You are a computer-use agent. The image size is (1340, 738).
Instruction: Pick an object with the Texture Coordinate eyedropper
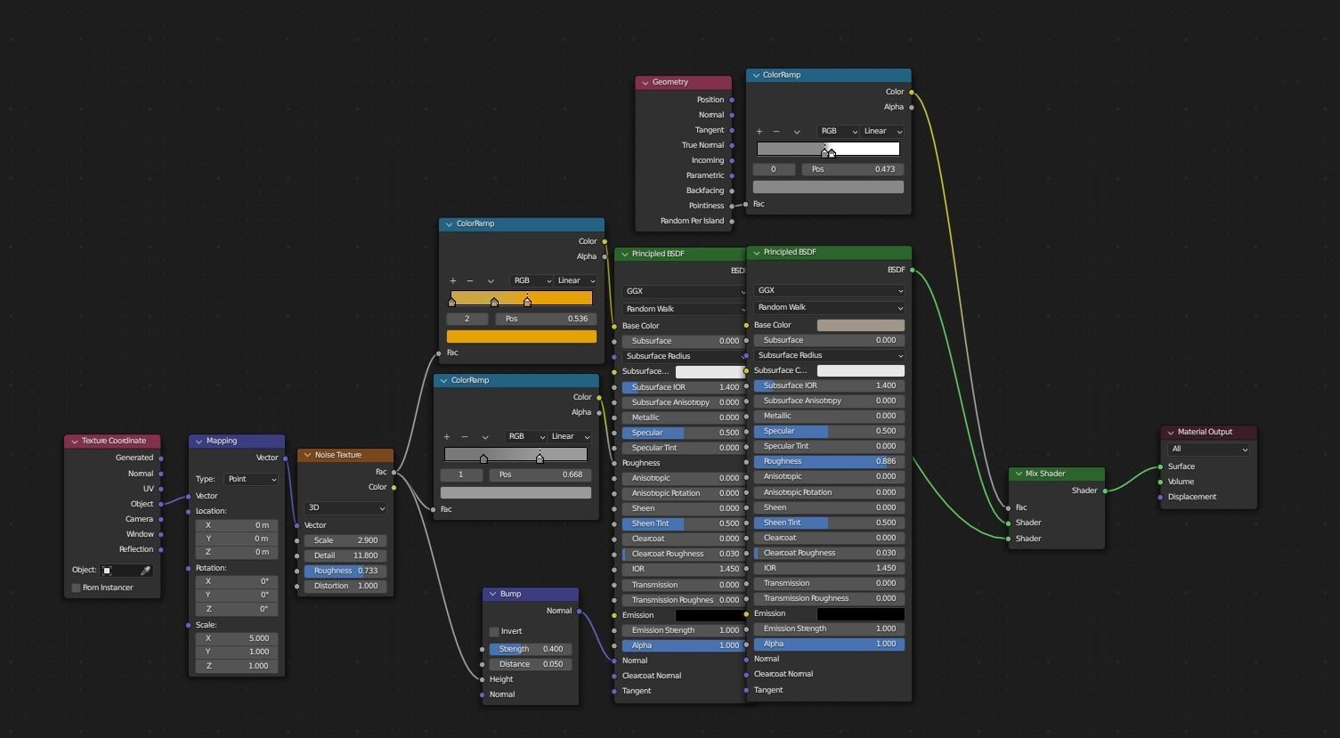tap(146, 570)
